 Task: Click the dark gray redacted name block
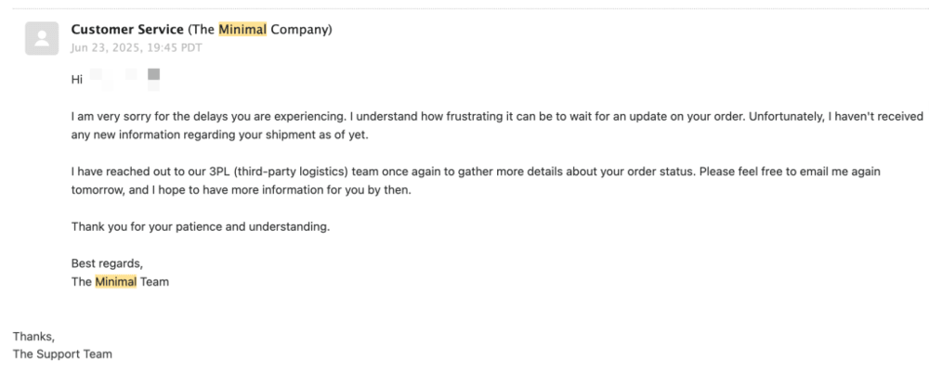153,74
